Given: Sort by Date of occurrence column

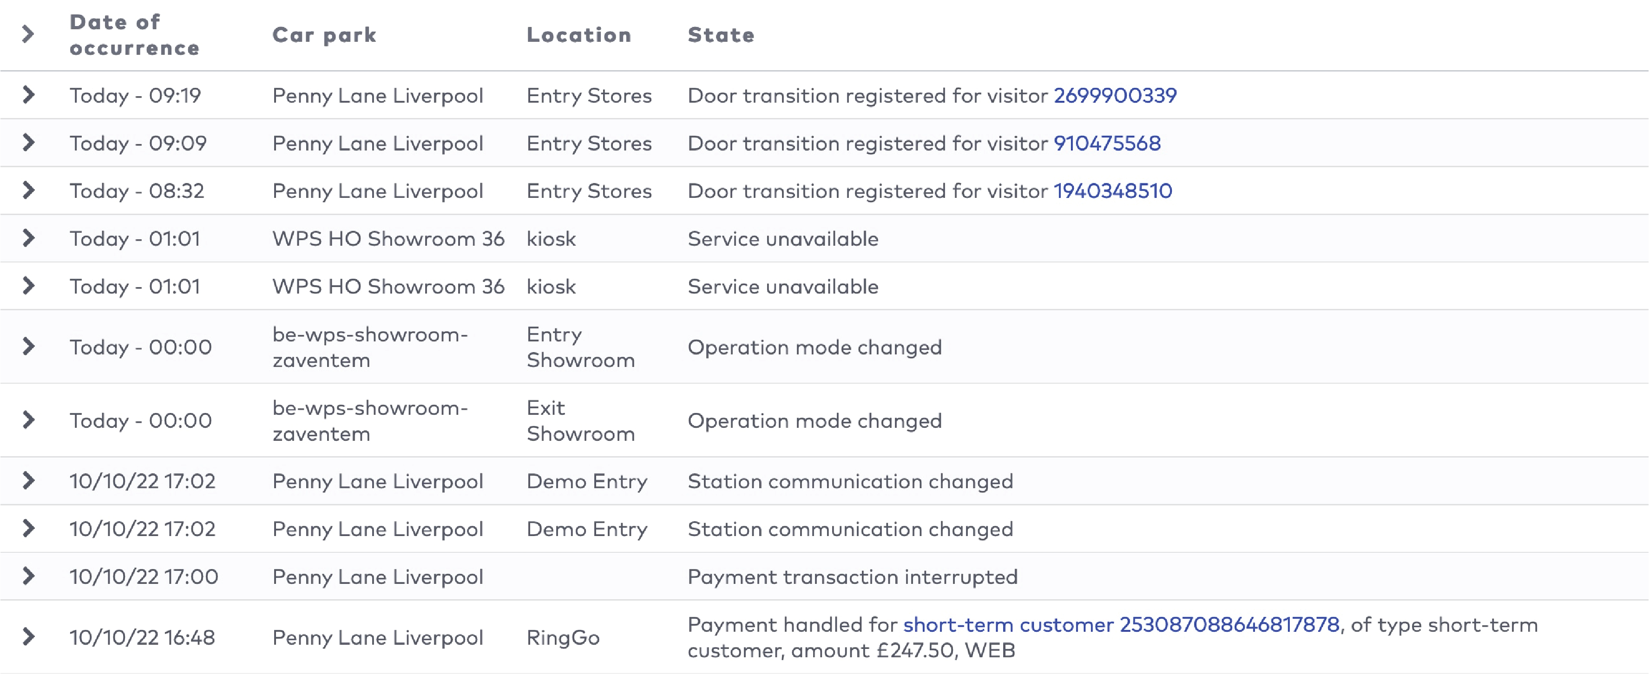Looking at the screenshot, I should [134, 34].
